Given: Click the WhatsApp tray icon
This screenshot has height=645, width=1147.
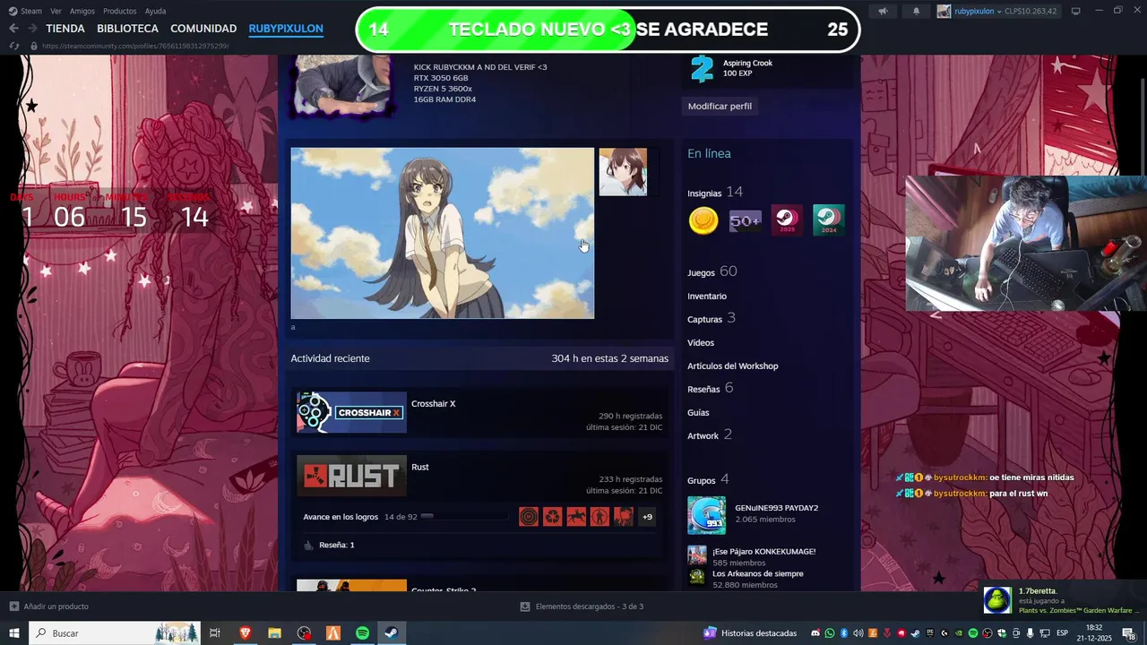Looking at the screenshot, I should (830, 633).
